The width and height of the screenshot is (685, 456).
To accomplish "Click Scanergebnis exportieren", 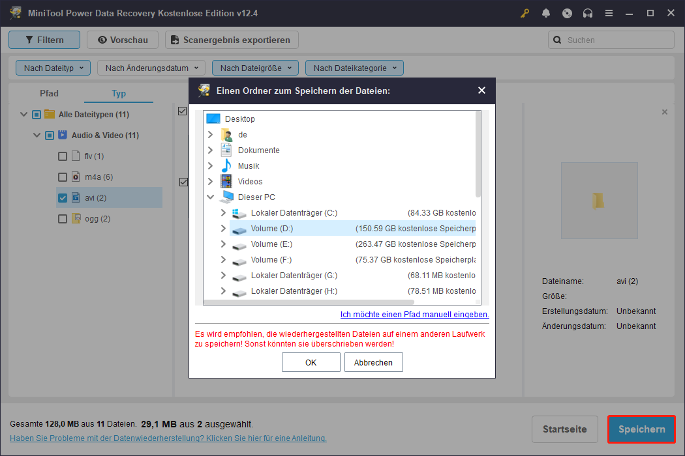I will point(232,40).
